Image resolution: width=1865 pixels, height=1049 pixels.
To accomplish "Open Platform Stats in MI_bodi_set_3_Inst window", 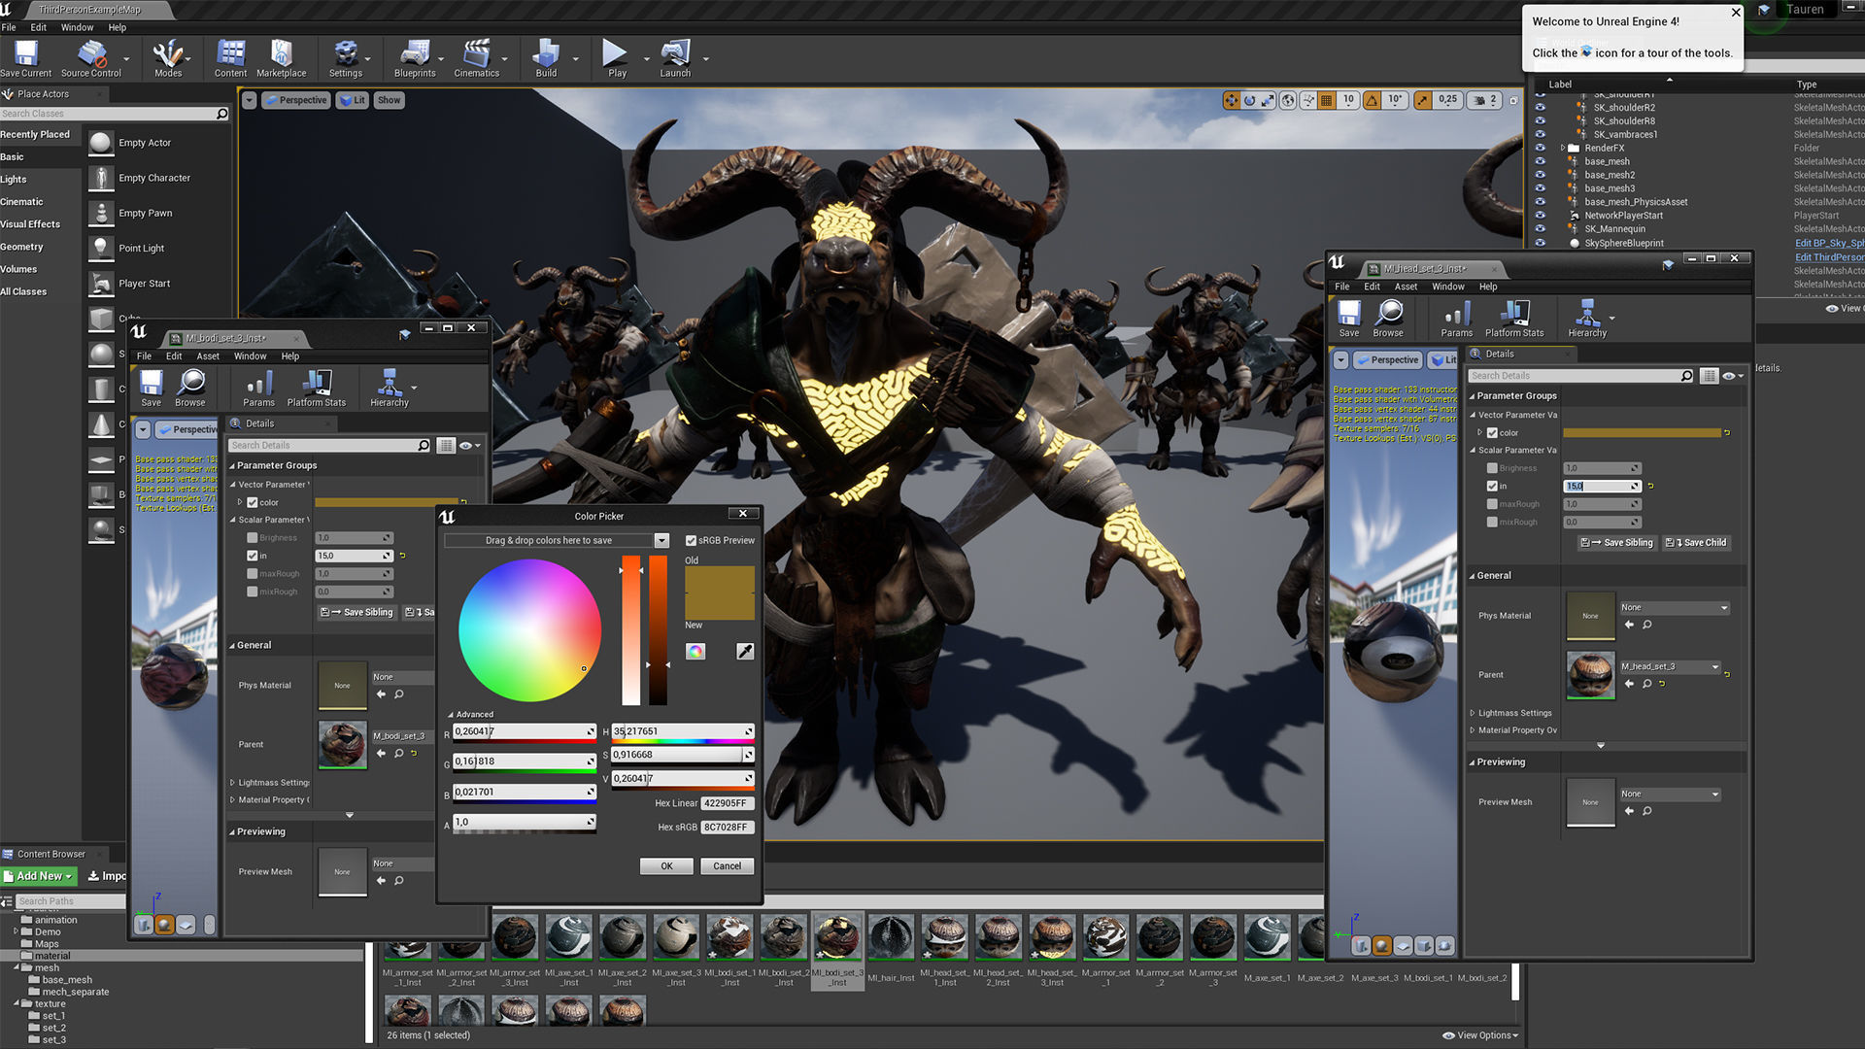I will point(317,389).
